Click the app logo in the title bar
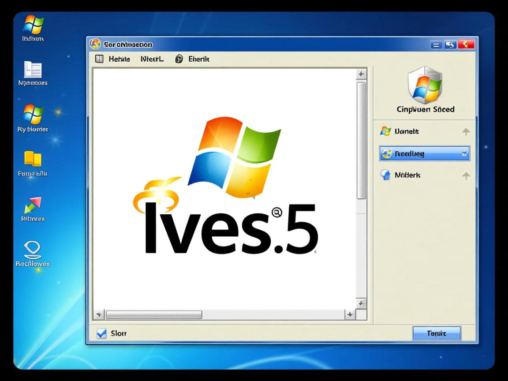Viewport: 508px width, 381px height. 95,44
